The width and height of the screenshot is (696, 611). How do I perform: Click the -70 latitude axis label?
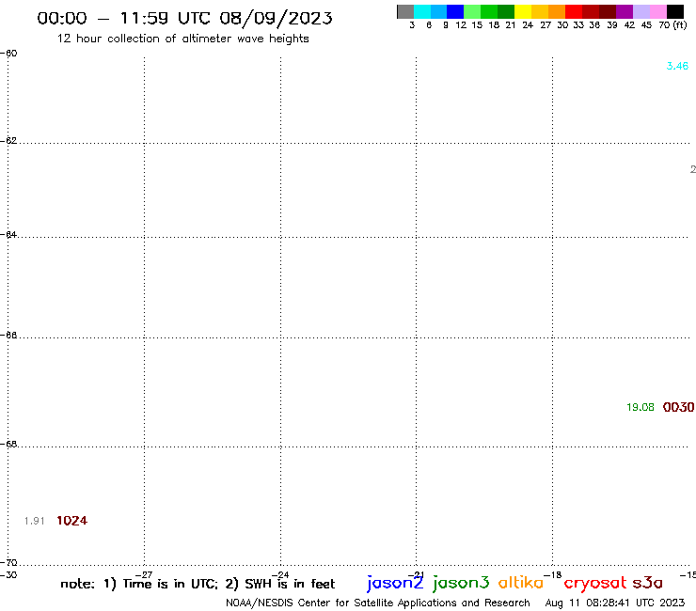click(x=8, y=563)
